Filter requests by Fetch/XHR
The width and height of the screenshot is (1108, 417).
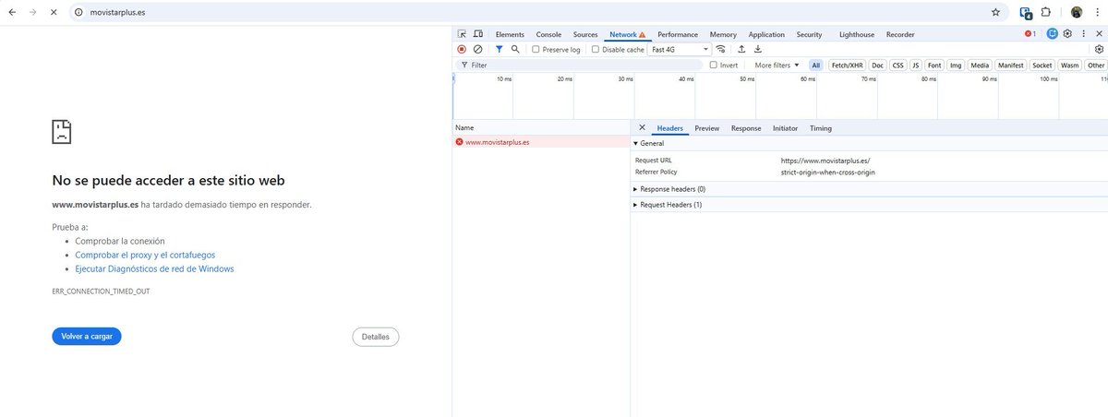(847, 66)
